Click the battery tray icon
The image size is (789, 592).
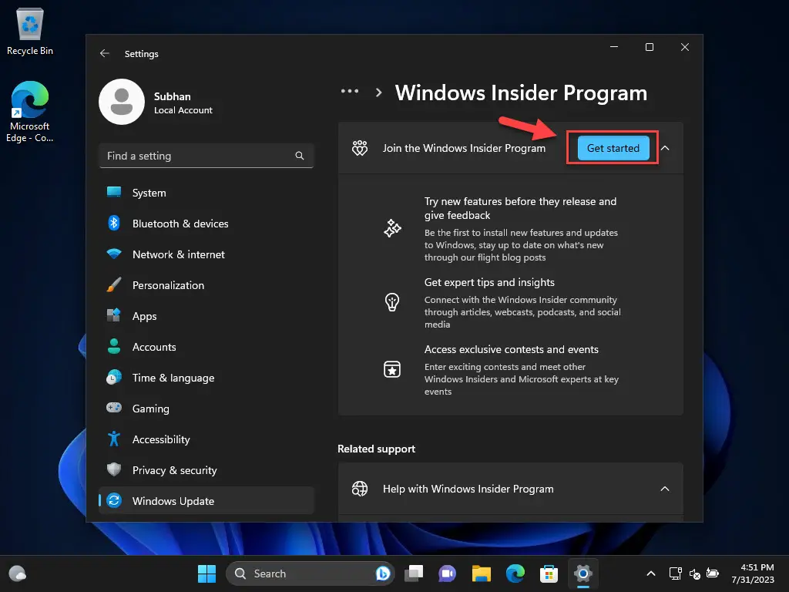(713, 573)
